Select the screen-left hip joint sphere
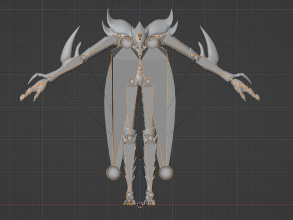293x220 pixels. coord(132,81)
